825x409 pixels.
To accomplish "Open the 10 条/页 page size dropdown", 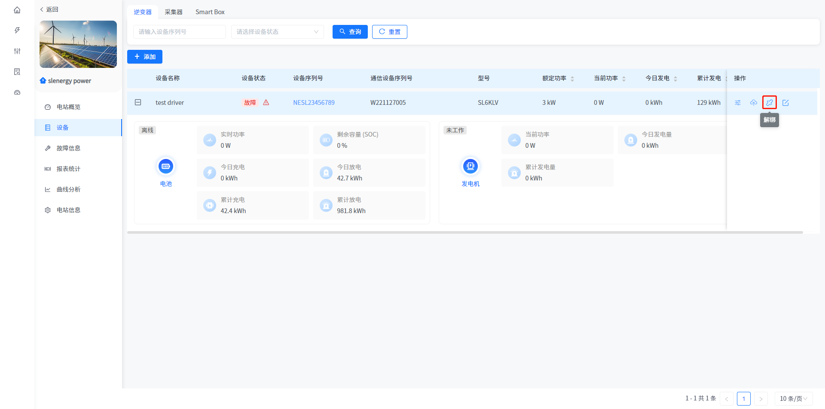I will coord(793,399).
